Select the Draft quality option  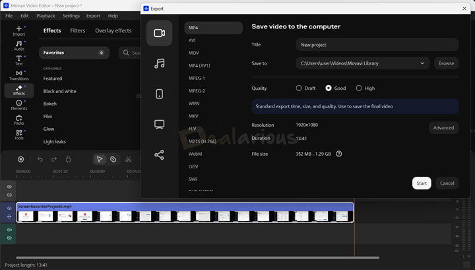pos(299,88)
